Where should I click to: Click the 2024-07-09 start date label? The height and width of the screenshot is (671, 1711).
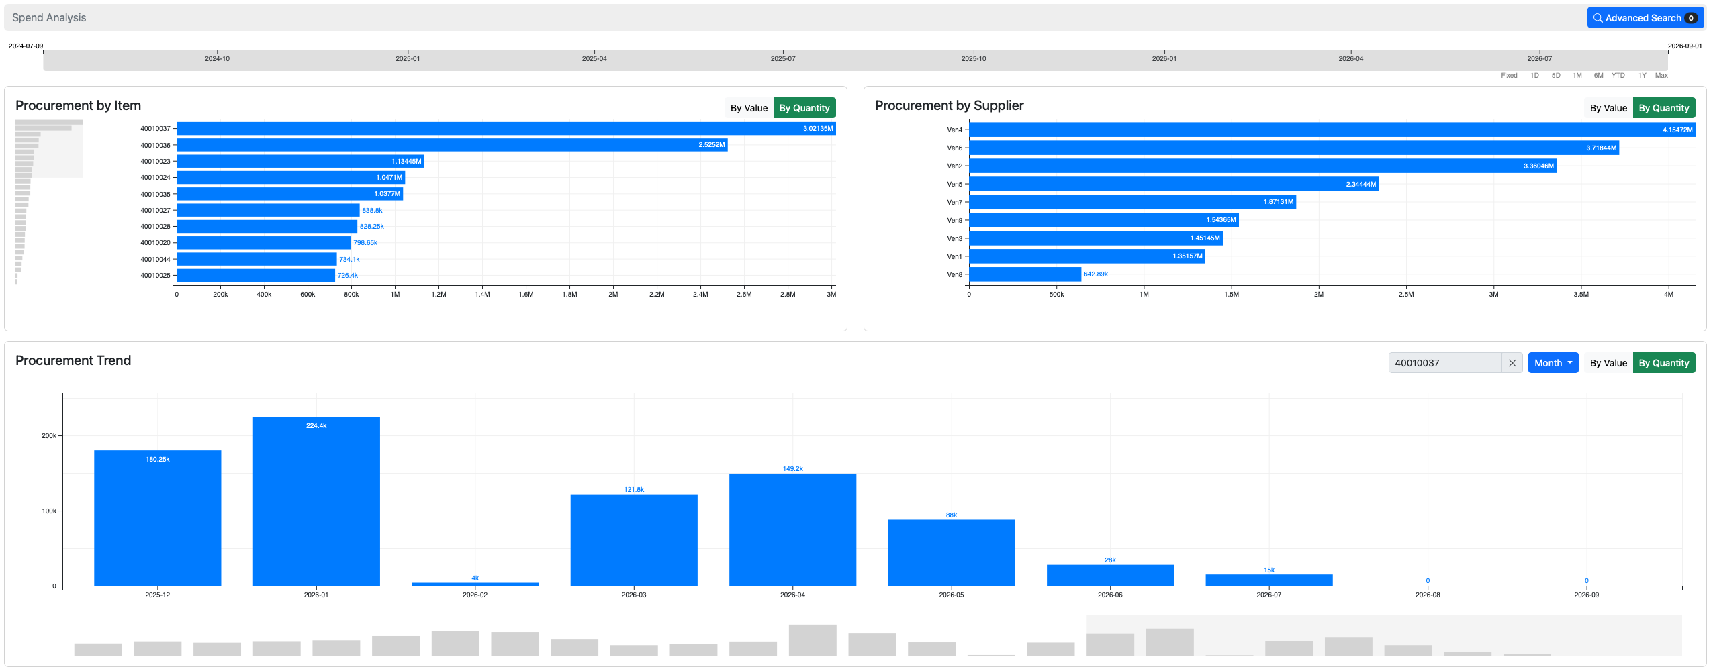26,46
